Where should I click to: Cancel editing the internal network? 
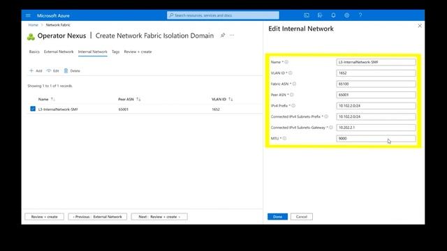click(301, 217)
